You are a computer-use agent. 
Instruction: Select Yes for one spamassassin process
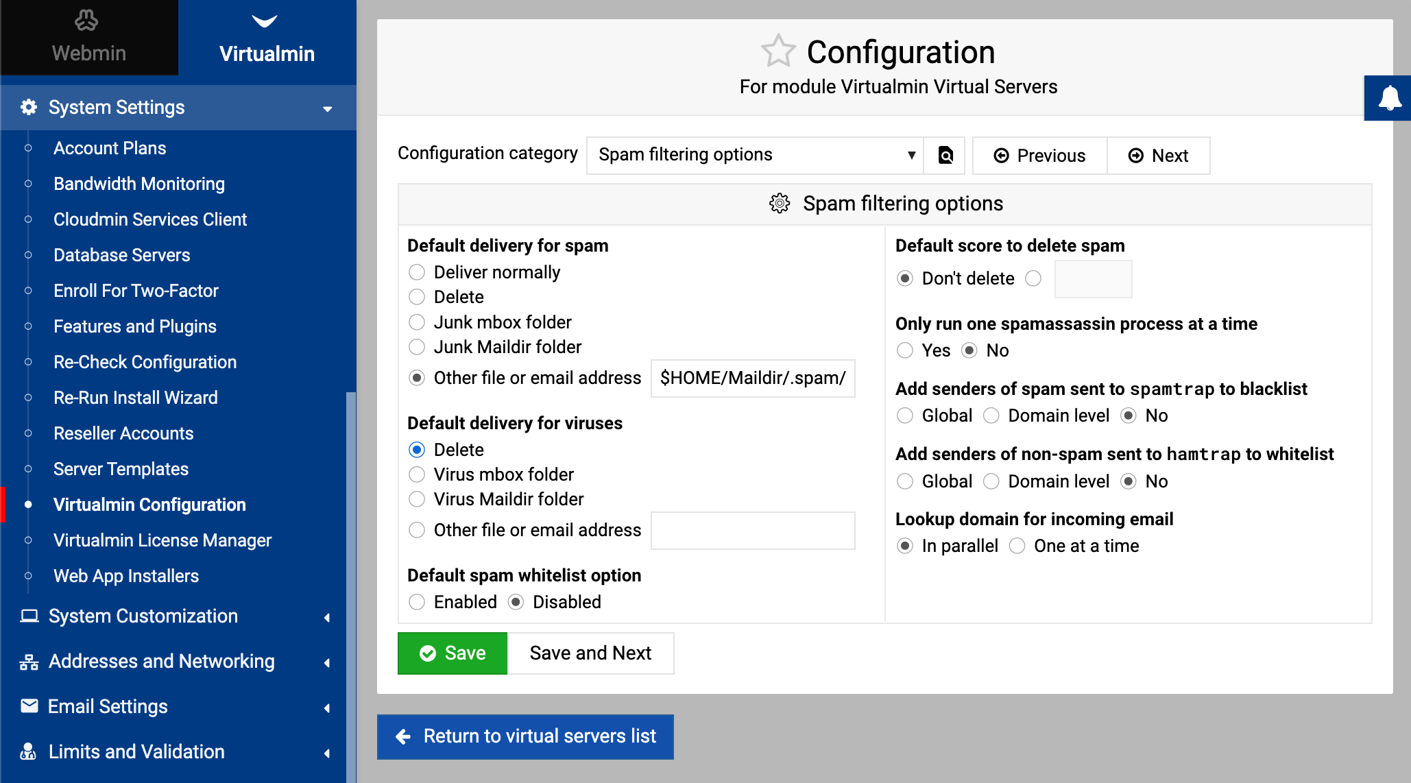pyautogui.click(x=905, y=350)
